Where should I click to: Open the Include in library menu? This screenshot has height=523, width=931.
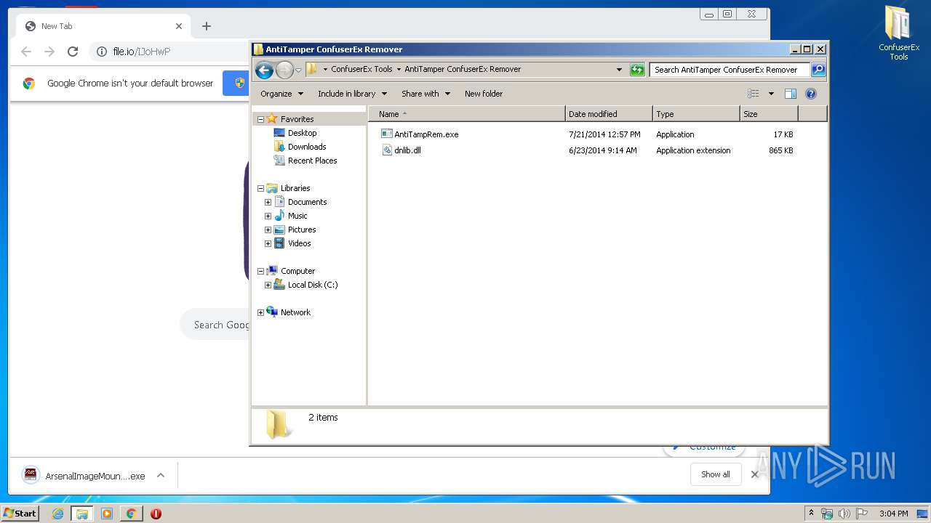point(353,94)
